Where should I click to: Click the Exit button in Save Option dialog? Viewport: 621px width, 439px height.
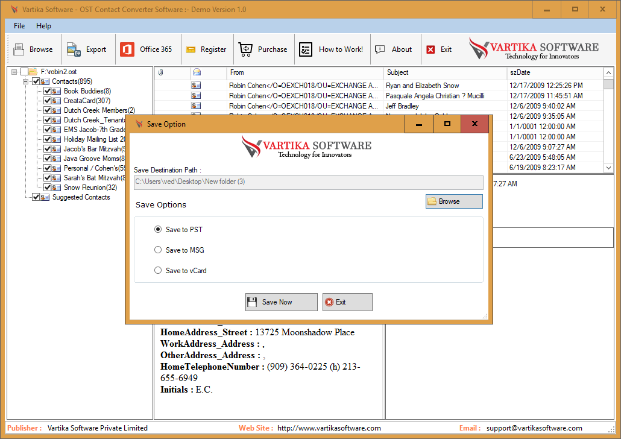pos(347,302)
